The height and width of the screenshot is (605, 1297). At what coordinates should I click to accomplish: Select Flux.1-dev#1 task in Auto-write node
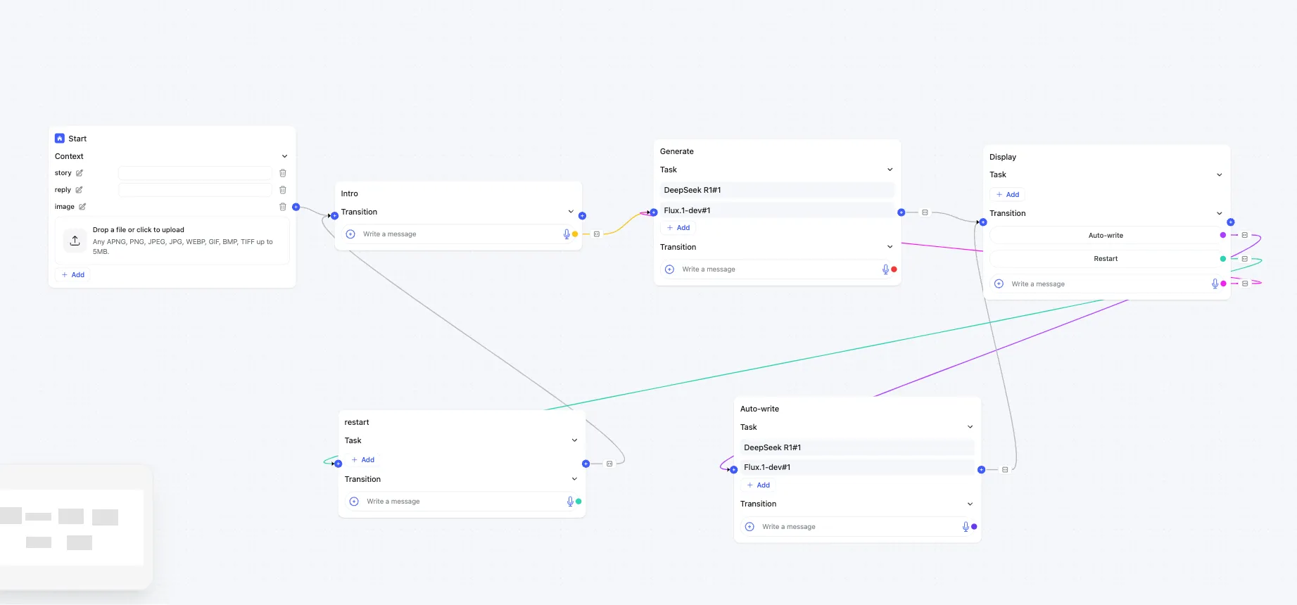coord(856,467)
